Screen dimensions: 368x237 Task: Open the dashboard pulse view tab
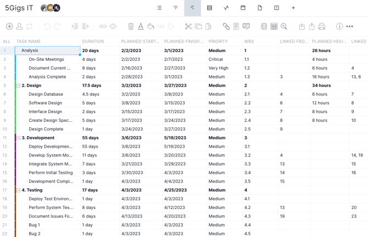(x=226, y=8)
